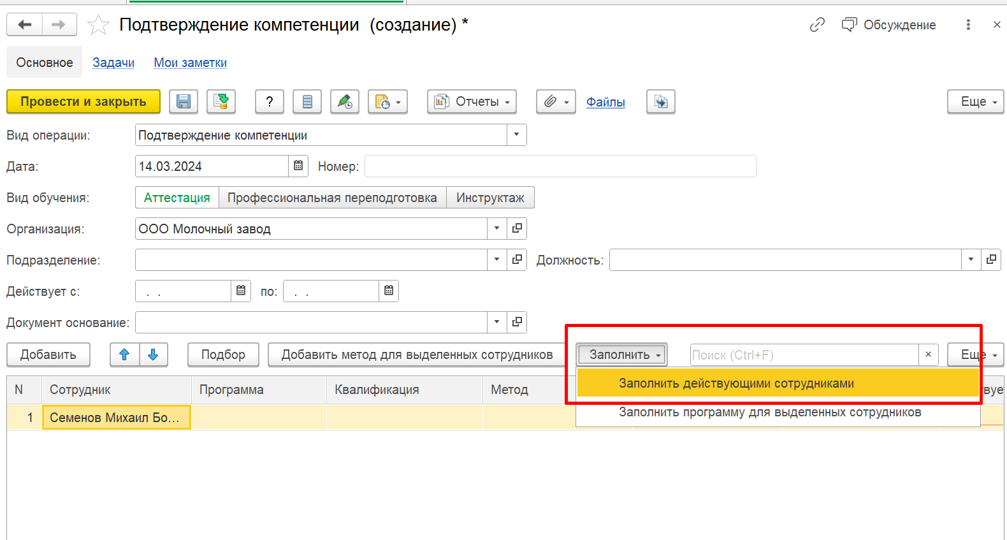Select Профессиональная переподготовка training type
Image resolution: width=1007 pixels, height=540 pixels.
(x=332, y=198)
